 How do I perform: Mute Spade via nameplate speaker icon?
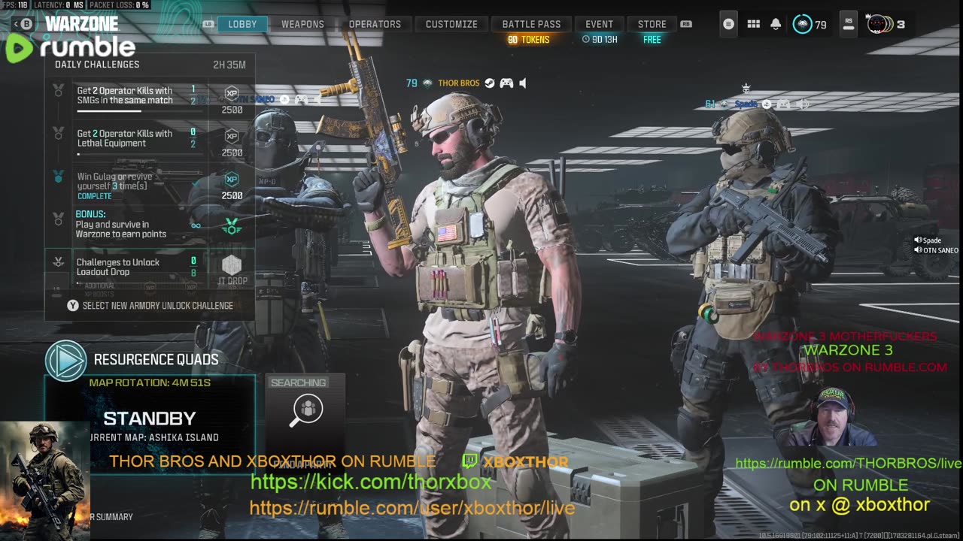point(803,104)
